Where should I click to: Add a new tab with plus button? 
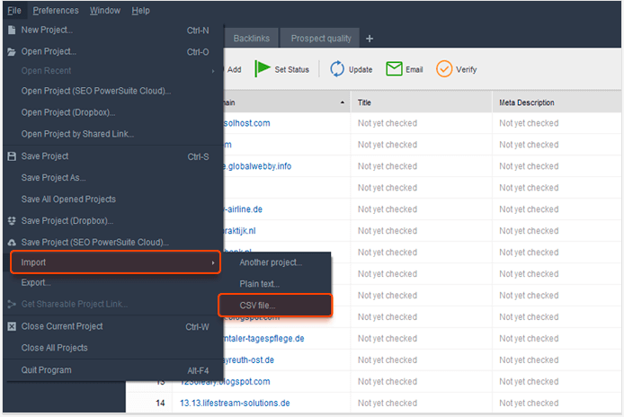point(370,39)
